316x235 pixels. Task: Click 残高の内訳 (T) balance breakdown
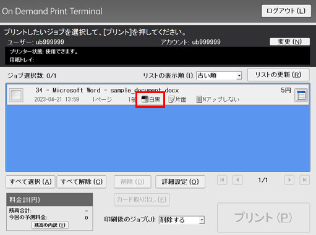coord(50,225)
